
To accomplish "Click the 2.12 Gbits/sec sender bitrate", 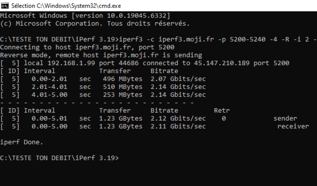I will (178, 119).
